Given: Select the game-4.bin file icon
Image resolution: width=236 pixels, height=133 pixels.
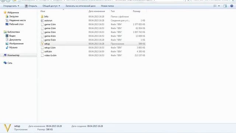Looking at the screenshot, I should (x=42, y=36).
